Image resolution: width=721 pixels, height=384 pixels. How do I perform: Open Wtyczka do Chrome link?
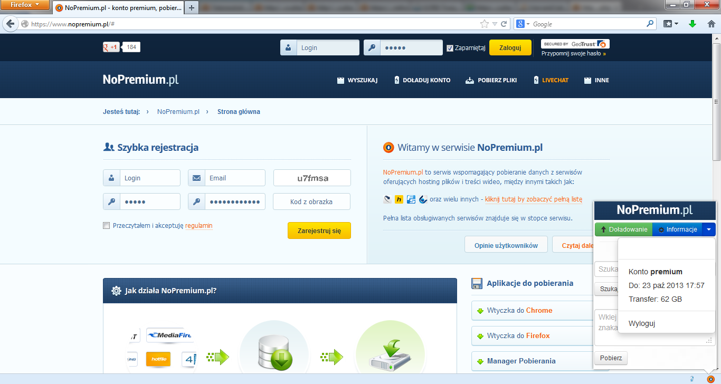(x=533, y=310)
